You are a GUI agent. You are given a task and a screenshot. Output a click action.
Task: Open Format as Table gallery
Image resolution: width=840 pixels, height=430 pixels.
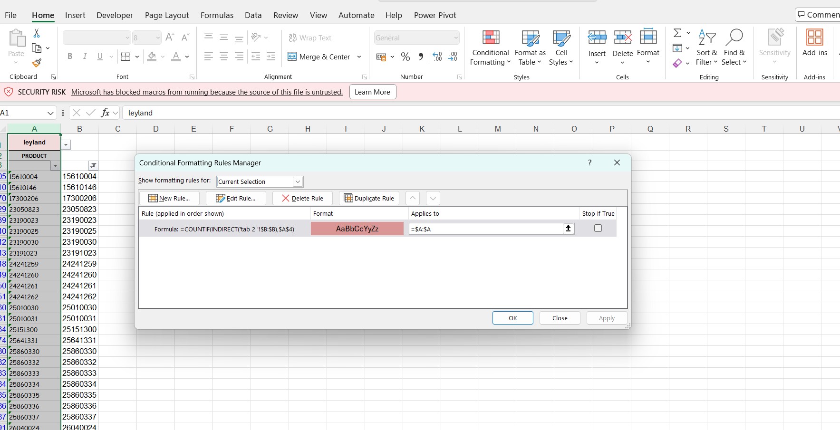tap(530, 48)
